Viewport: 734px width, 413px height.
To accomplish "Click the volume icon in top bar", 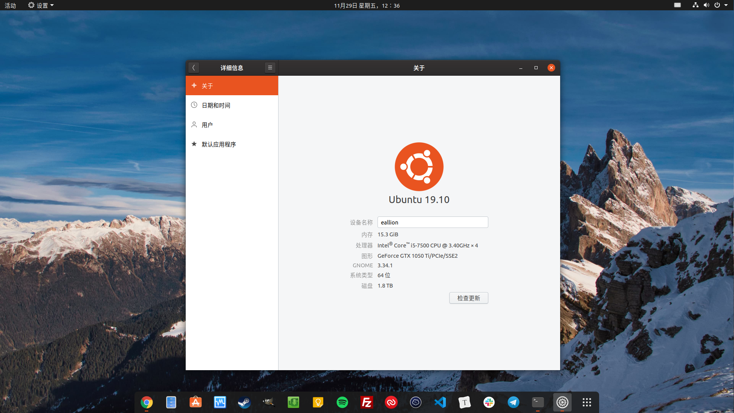I will point(706,5).
